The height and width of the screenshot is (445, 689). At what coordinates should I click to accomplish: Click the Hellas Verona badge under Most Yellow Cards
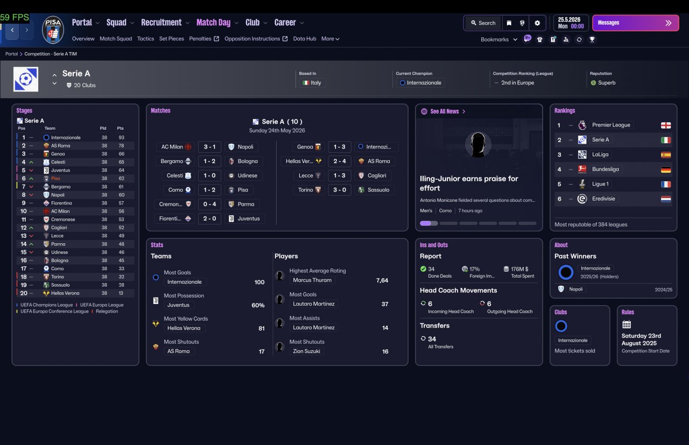(x=156, y=324)
